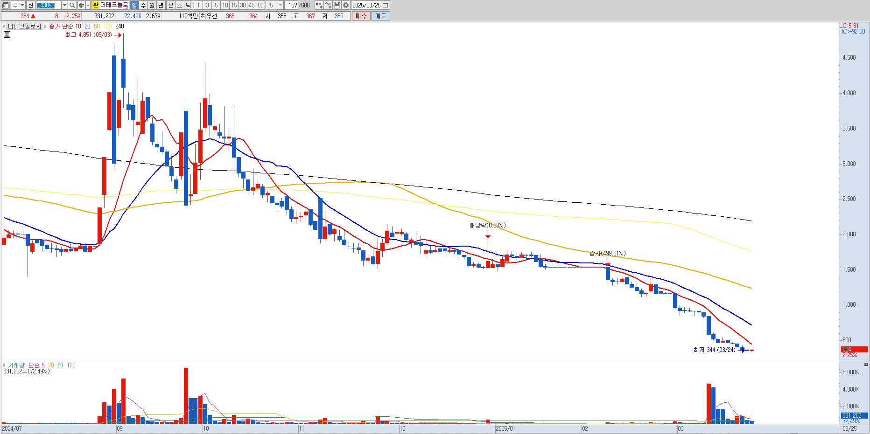The width and height of the screenshot is (870, 434).
Task: Switch to 분 minute period
Action: coord(171,5)
